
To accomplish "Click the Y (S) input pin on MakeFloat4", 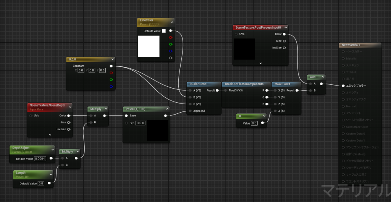I will (276, 97).
